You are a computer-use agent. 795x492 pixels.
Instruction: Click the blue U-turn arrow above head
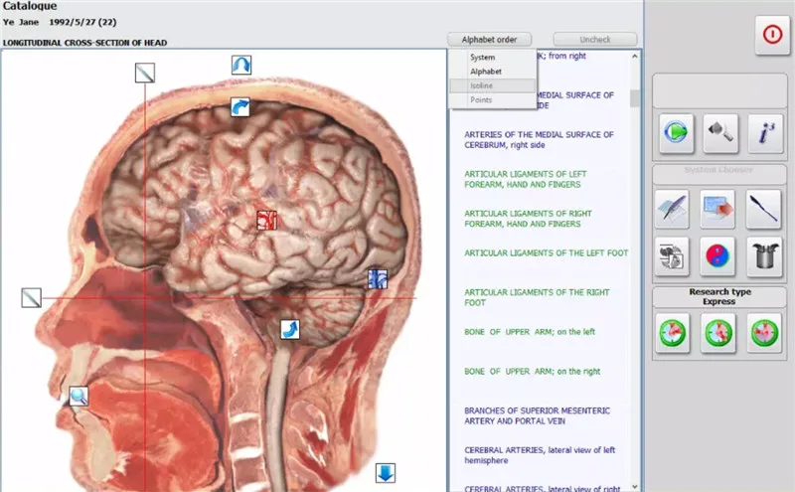pos(241,66)
